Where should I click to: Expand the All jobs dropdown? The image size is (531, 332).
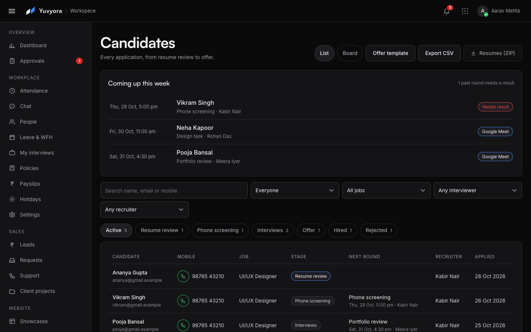click(386, 190)
